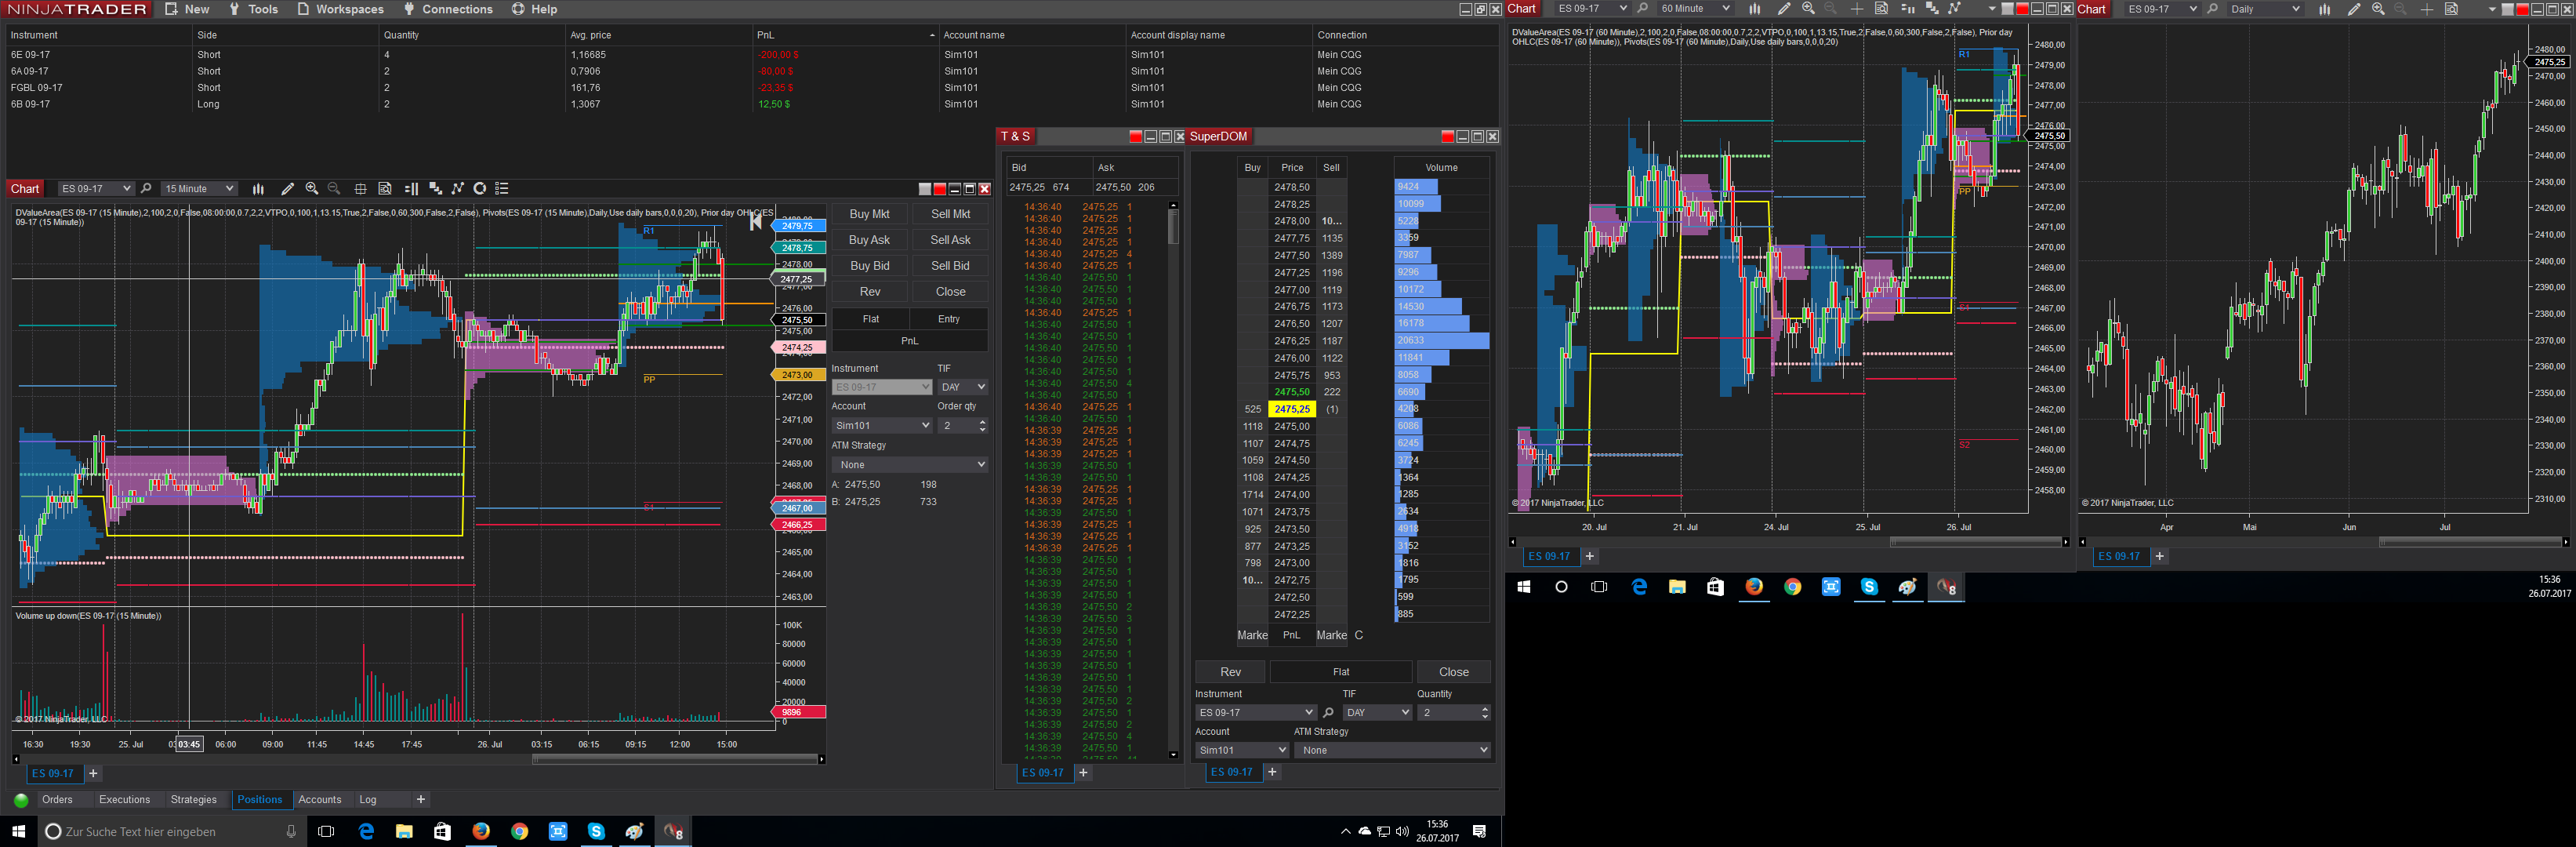The width and height of the screenshot is (2576, 847).
Task: Click Sell Bid in Chart Trader
Action: pos(950,266)
